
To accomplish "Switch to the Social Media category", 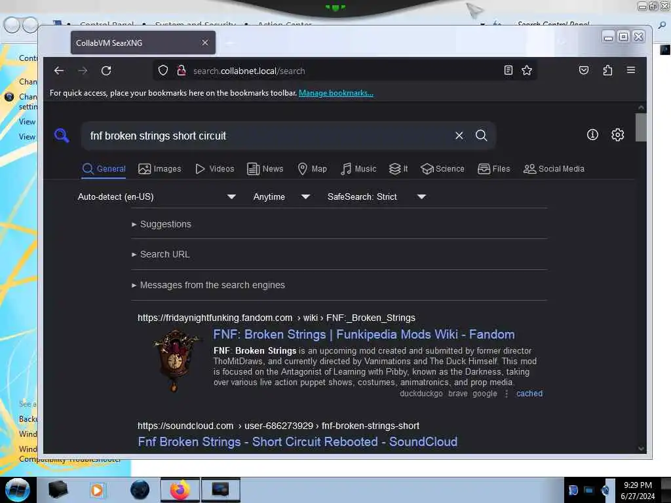I will 554,169.
